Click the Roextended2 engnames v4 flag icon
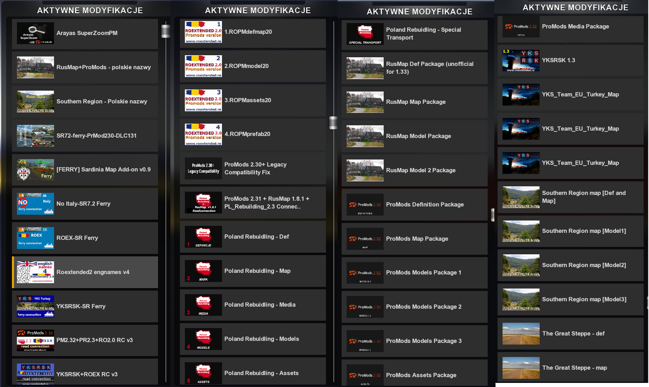The width and height of the screenshot is (649, 387). [35, 272]
